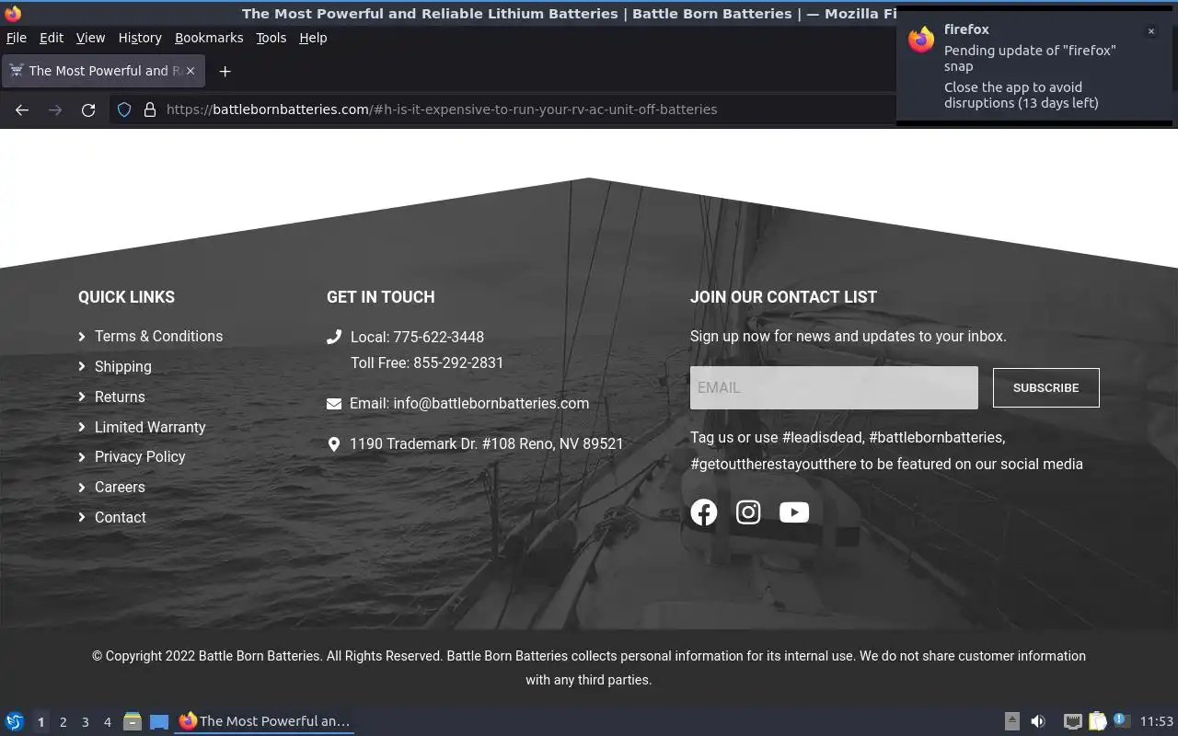Screen dimensions: 1178x736
Task: Click the 11:53 taskbar clock
Action: click(x=1157, y=721)
